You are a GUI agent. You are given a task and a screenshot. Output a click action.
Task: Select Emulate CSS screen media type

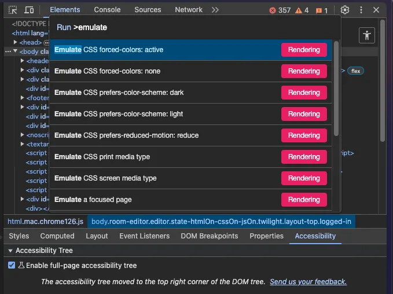click(191, 178)
